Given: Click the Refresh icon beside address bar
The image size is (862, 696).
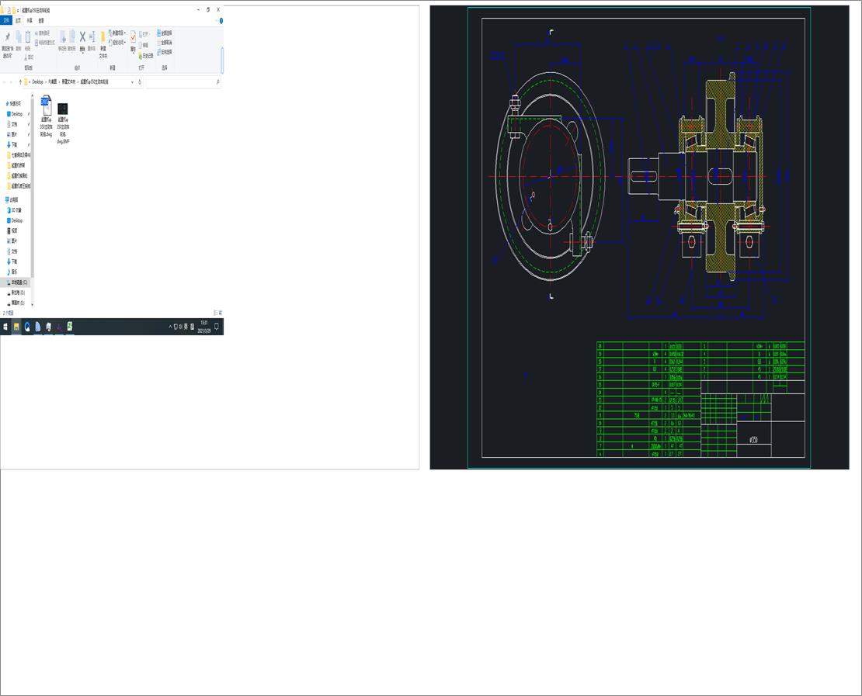Looking at the screenshot, I should [140, 81].
